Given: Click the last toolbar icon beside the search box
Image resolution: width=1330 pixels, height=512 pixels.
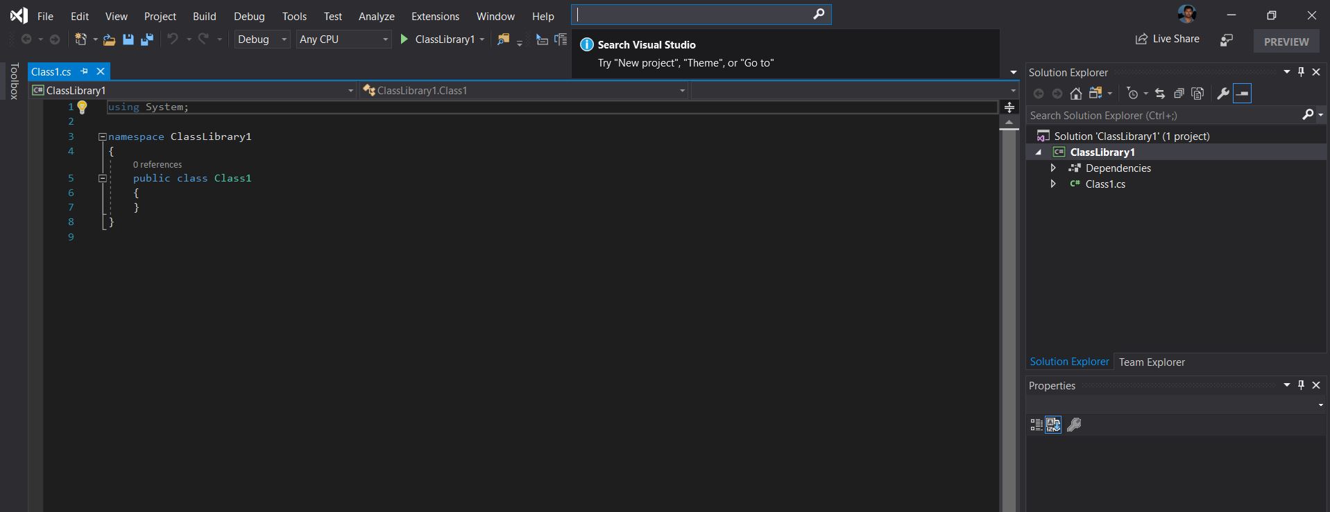Looking at the screenshot, I should tap(561, 39).
